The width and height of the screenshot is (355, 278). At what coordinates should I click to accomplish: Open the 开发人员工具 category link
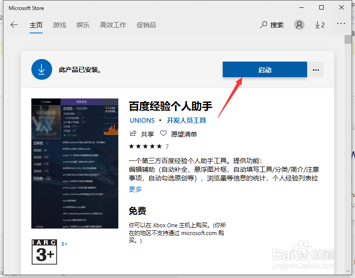coord(186,121)
